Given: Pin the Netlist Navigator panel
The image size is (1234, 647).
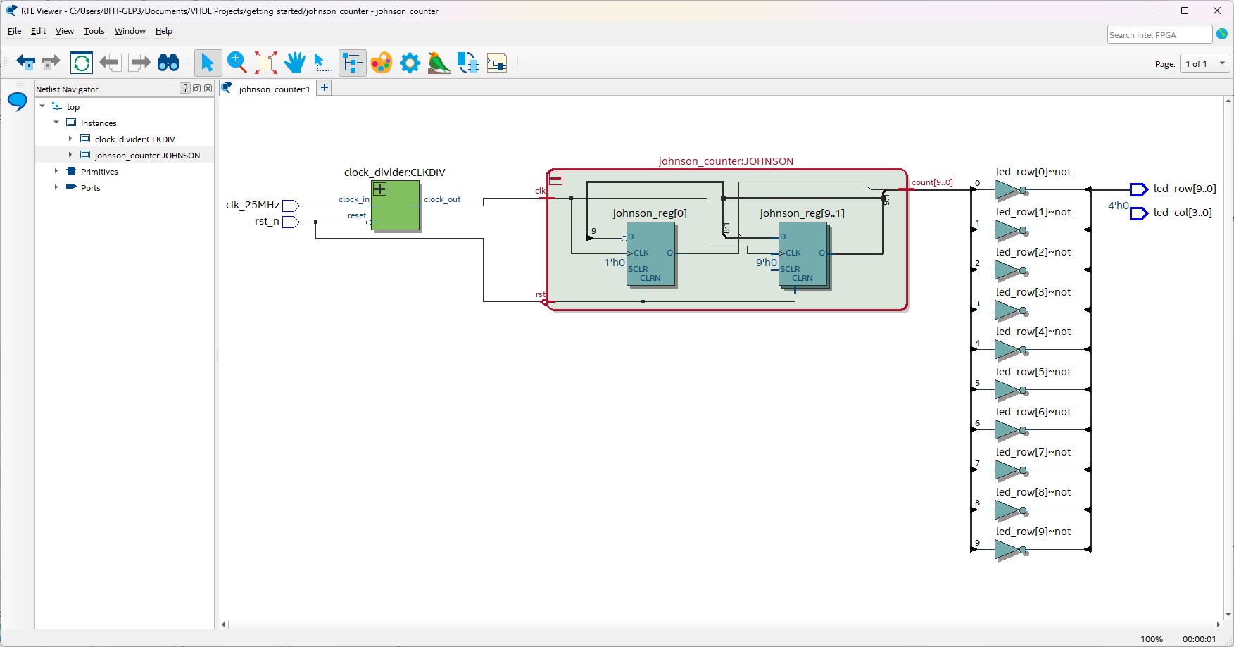Looking at the screenshot, I should pyautogui.click(x=185, y=89).
